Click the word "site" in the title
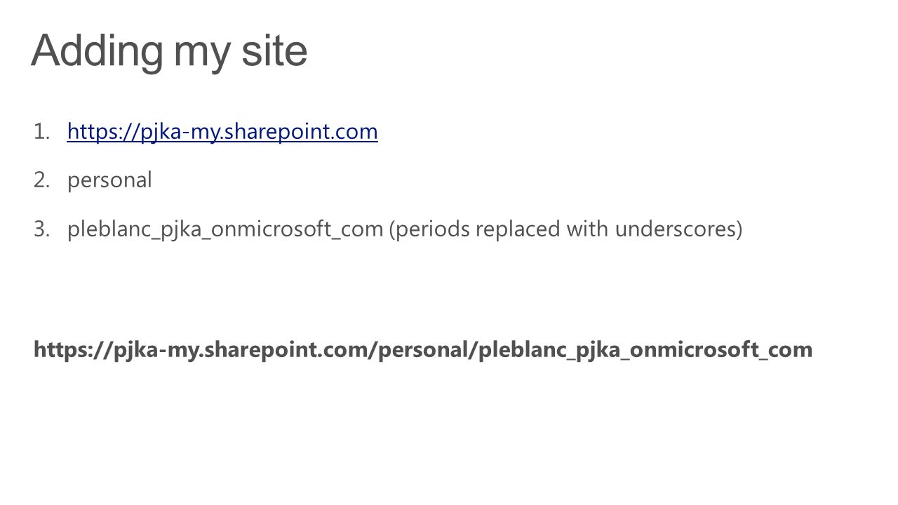Viewport: 898px width, 505px height. pos(274,50)
